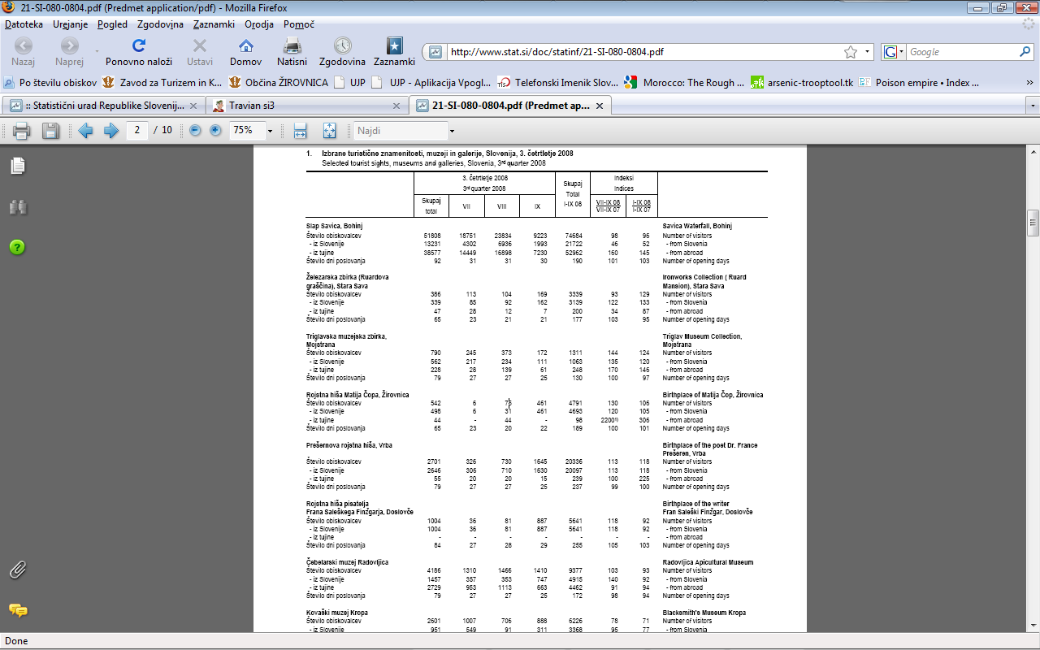
Task: Open the Urejanje menu
Action: click(x=71, y=24)
